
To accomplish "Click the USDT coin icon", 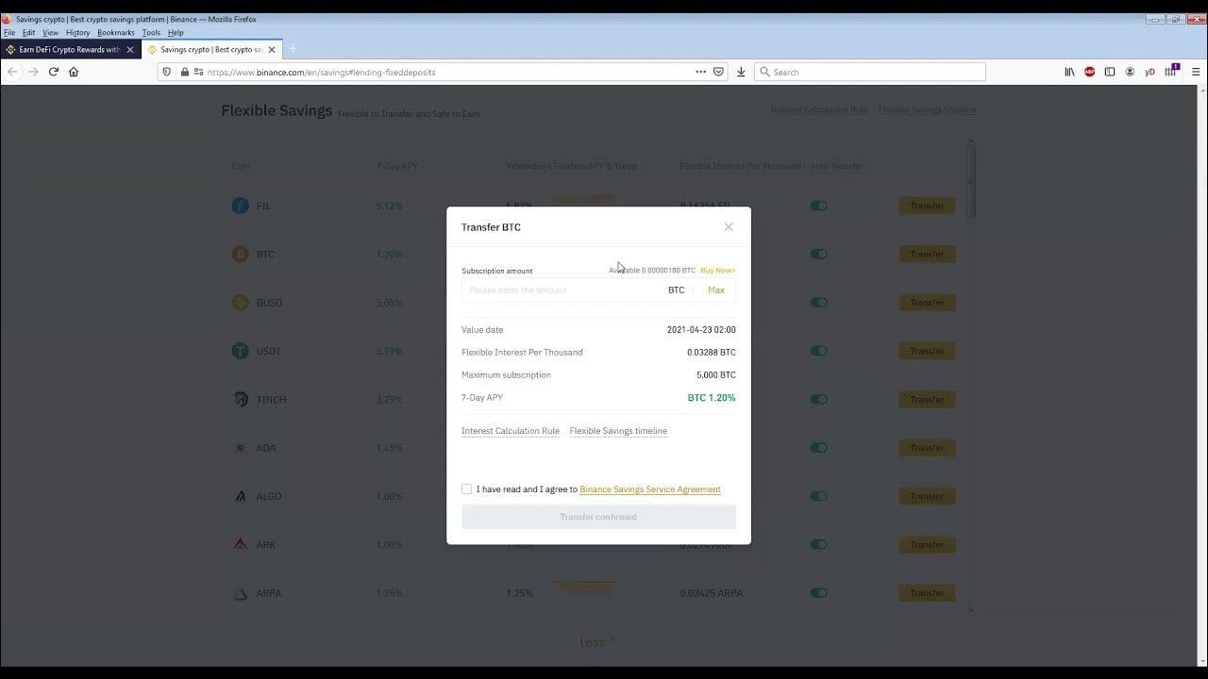I will click(240, 351).
